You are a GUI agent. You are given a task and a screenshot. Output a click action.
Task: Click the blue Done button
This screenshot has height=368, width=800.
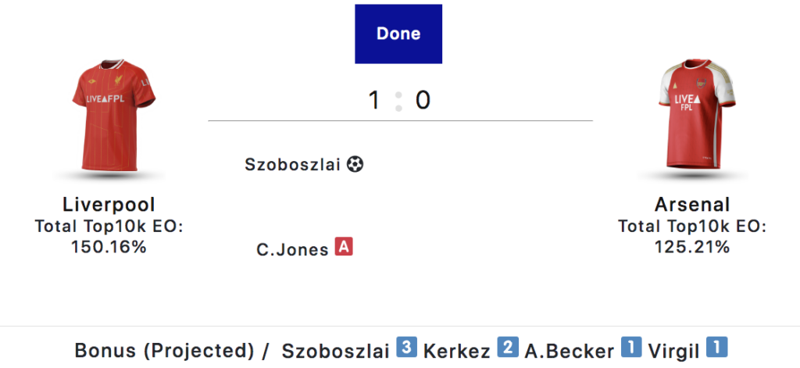(398, 34)
